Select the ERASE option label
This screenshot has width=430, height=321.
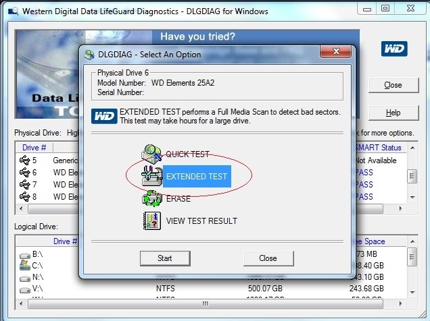click(178, 199)
